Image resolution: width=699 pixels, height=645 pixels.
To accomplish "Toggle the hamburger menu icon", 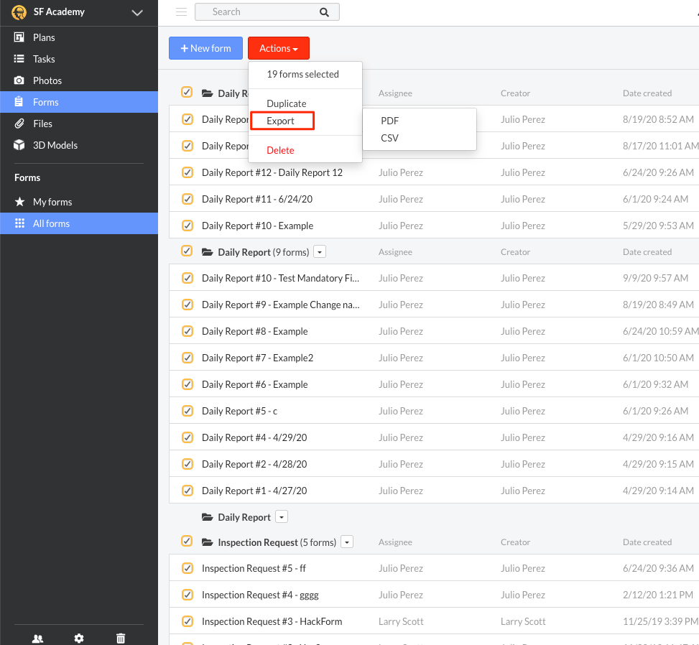I will [x=182, y=12].
